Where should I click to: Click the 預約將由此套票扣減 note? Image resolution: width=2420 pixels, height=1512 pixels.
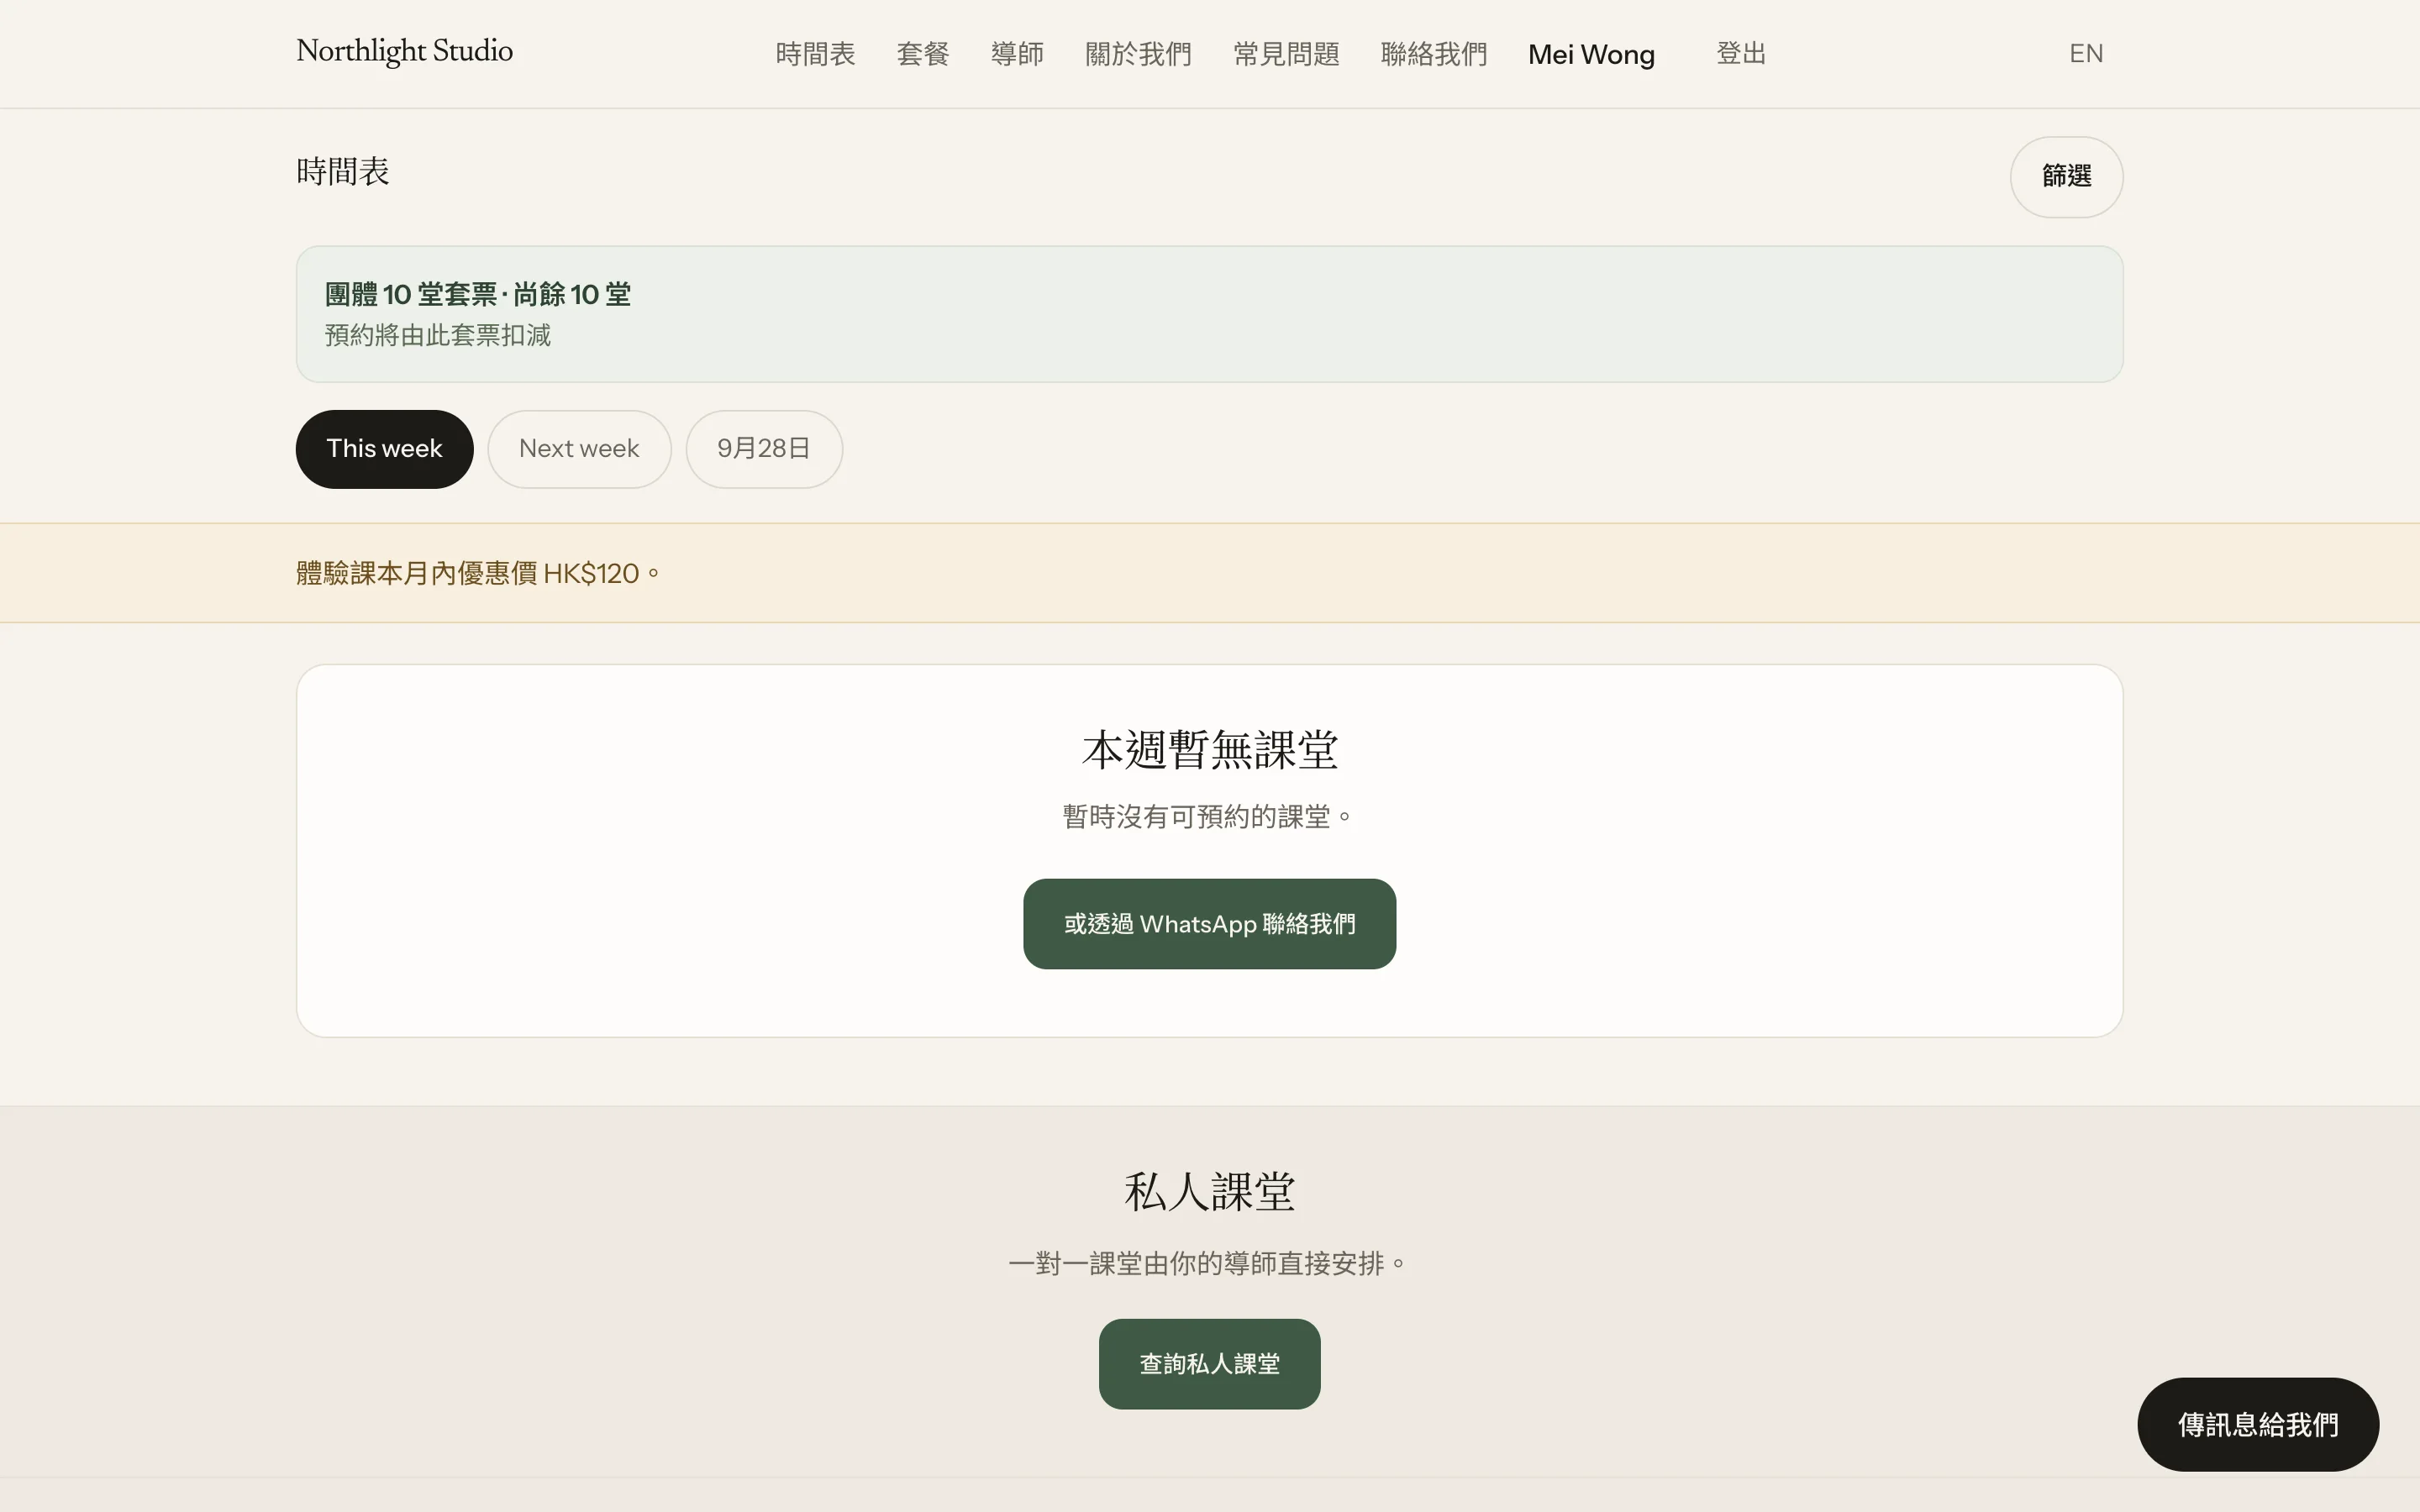coord(438,336)
